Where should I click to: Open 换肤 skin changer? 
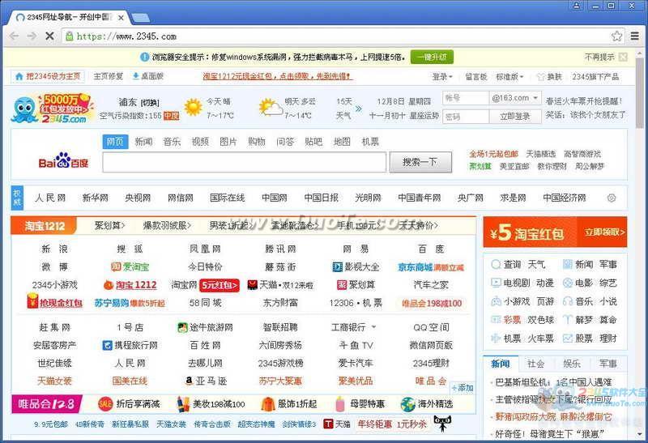(550, 76)
